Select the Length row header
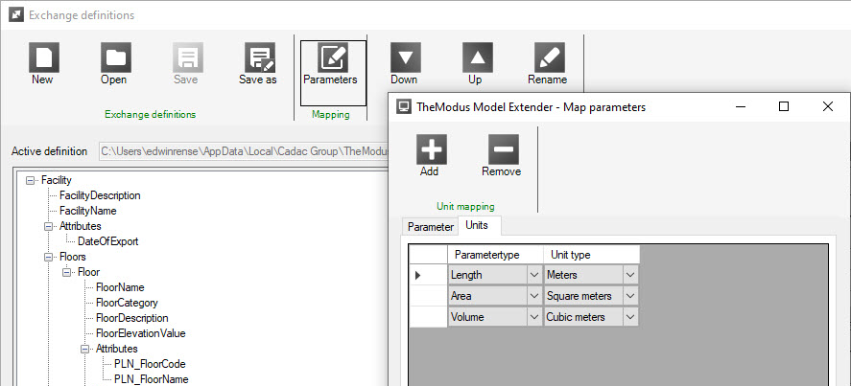 pos(428,275)
